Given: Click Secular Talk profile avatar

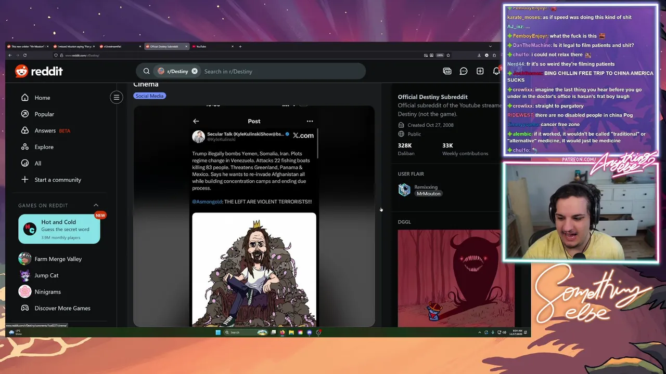Looking at the screenshot, I should tap(198, 137).
